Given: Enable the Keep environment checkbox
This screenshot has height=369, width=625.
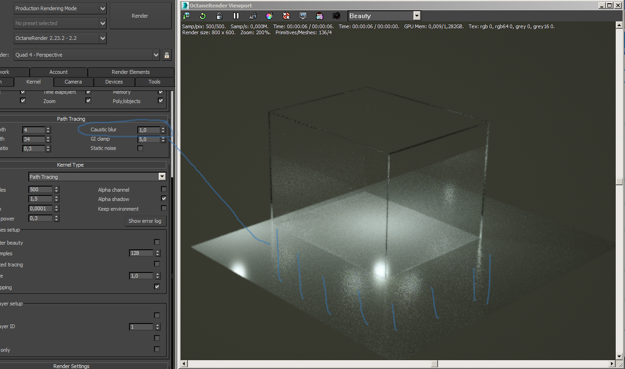Looking at the screenshot, I should [163, 208].
